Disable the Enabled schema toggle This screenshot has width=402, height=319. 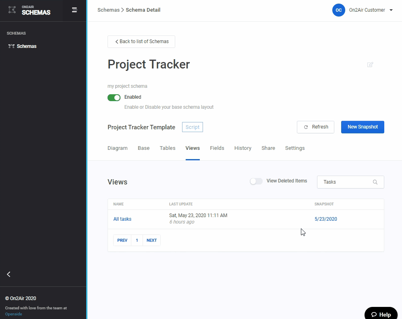[114, 97]
